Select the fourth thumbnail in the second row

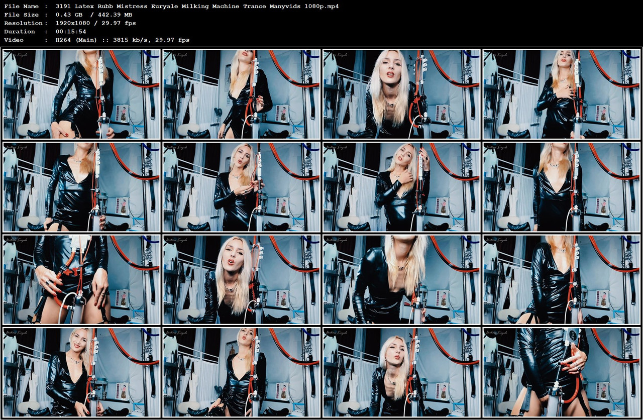562,187
